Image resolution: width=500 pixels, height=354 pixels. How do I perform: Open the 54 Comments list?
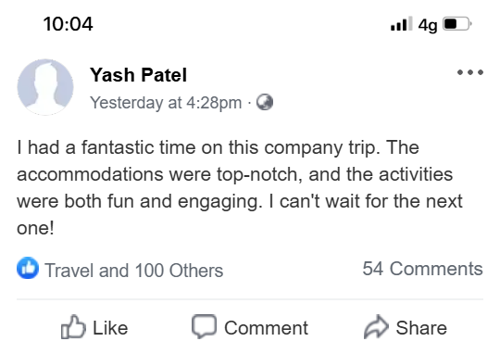[x=422, y=269]
